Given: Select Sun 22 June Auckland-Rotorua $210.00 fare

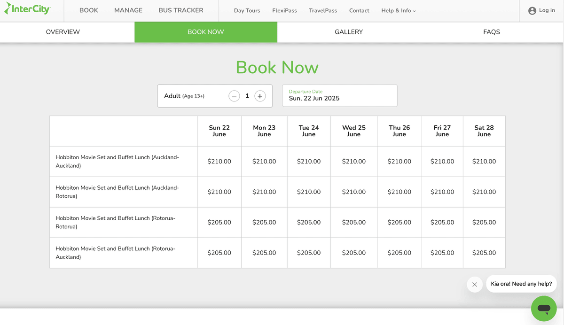Looking at the screenshot, I should point(219,192).
